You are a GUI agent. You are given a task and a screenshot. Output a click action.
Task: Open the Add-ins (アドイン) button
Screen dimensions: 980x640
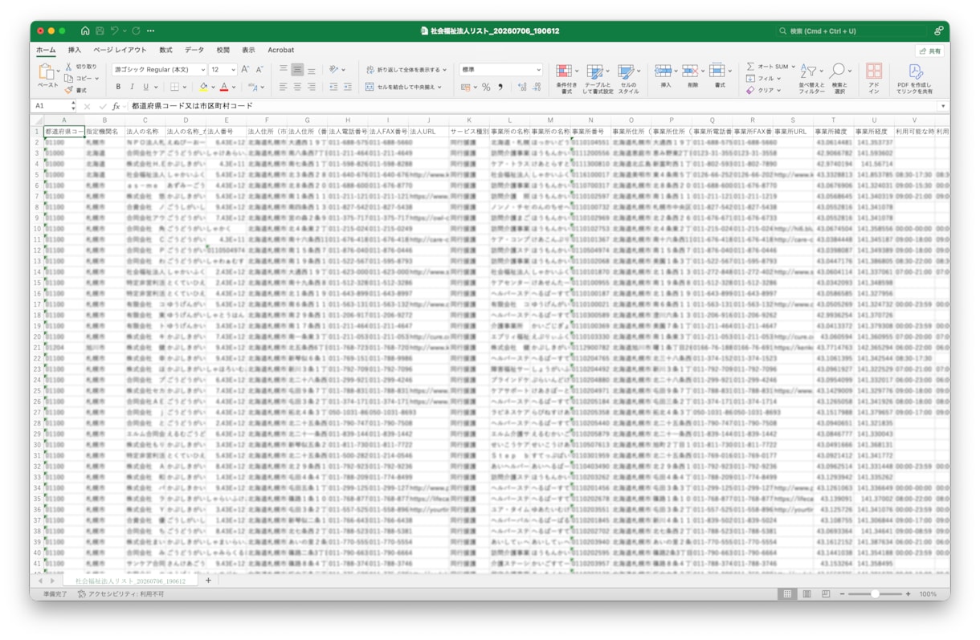tap(874, 79)
